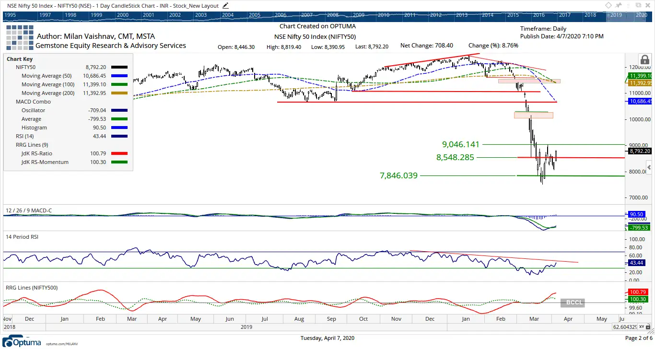Click the 62.604329 value field at bottom right
Screen dimensions: 655x349
[625, 326]
